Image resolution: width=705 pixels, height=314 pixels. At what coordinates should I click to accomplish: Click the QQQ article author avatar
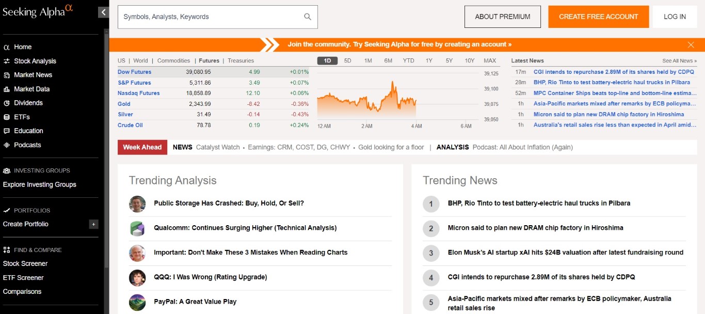point(137,278)
